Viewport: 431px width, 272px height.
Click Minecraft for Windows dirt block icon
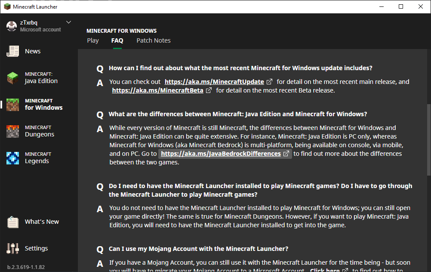(x=13, y=105)
